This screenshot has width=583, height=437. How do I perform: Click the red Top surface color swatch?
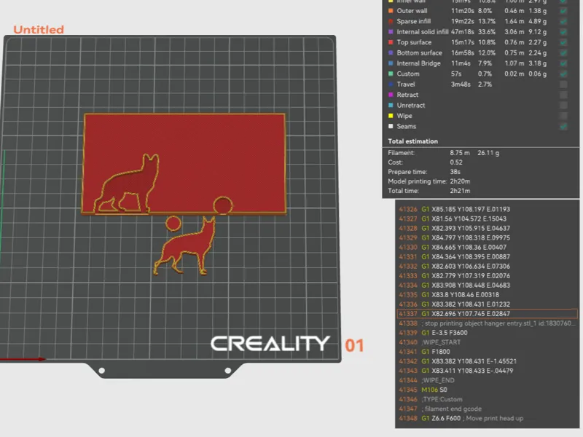tap(391, 42)
